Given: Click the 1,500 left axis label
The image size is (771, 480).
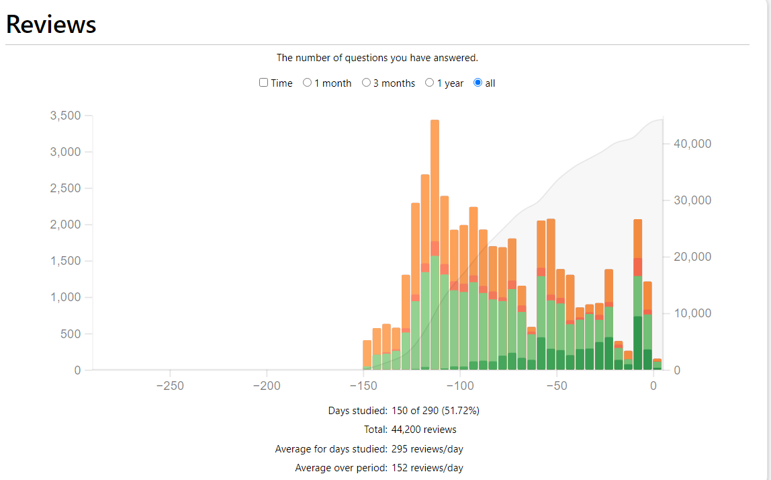Looking at the screenshot, I should [65, 261].
